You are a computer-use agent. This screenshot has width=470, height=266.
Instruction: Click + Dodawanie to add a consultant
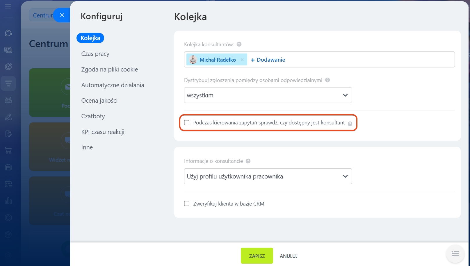point(268,60)
